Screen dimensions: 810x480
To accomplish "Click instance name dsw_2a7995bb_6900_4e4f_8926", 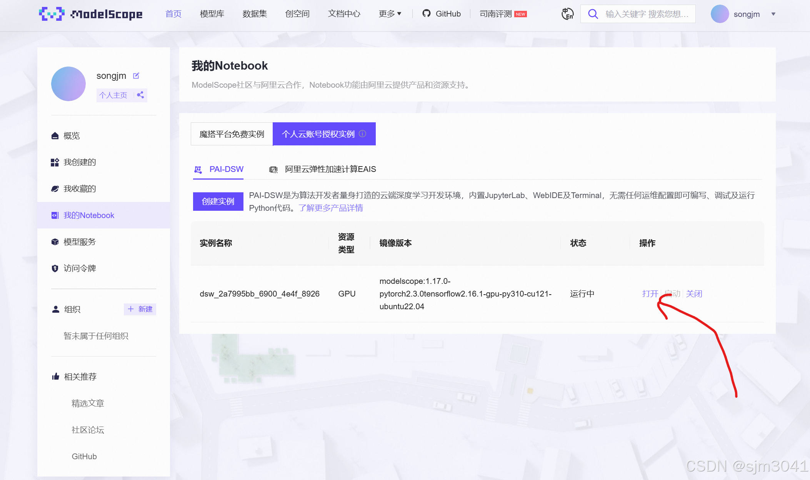I will tap(260, 294).
